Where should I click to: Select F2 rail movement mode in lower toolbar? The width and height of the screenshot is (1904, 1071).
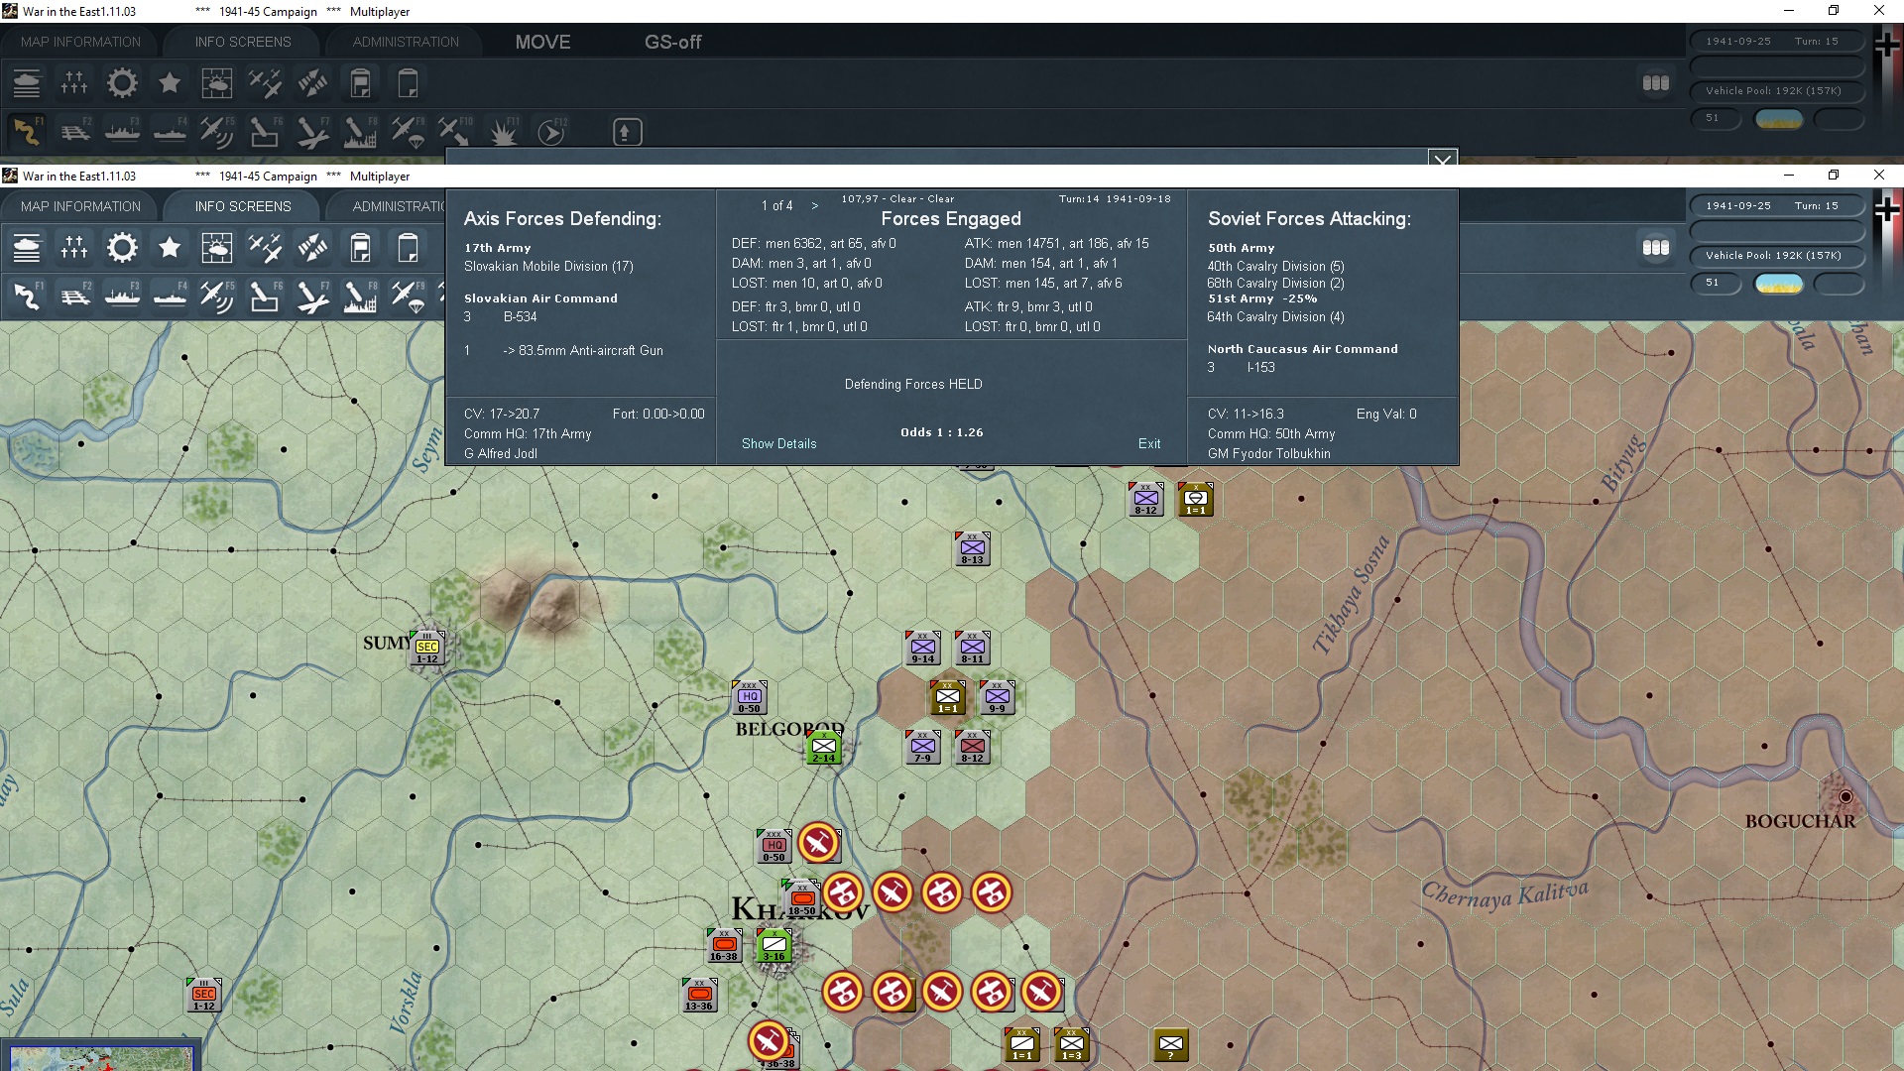[x=74, y=296]
